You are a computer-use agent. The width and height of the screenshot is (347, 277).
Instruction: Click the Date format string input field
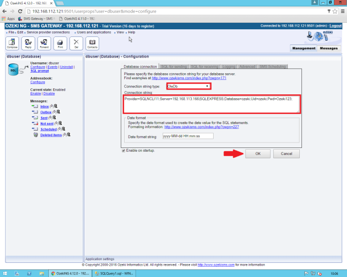[188, 136]
